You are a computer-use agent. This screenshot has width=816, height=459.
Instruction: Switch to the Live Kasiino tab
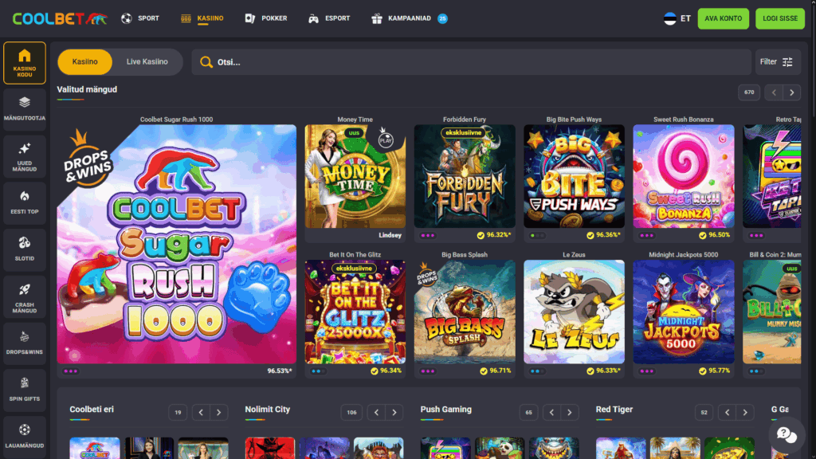click(146, 61)
